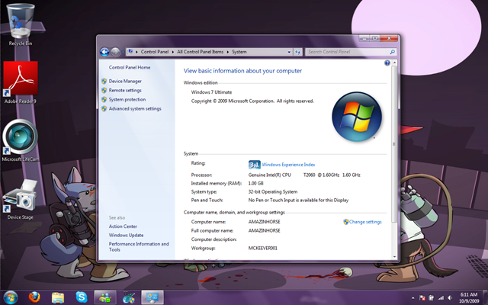The image size is (488, 305).
Task: Open Performance Information and Tools link
Action: (x=139, y=247)
